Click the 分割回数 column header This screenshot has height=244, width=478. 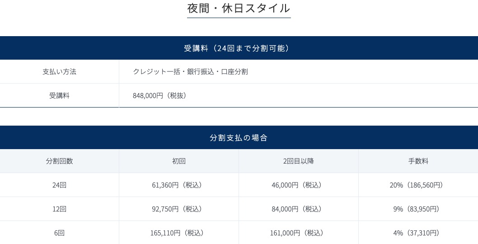(x=60, y=161)
